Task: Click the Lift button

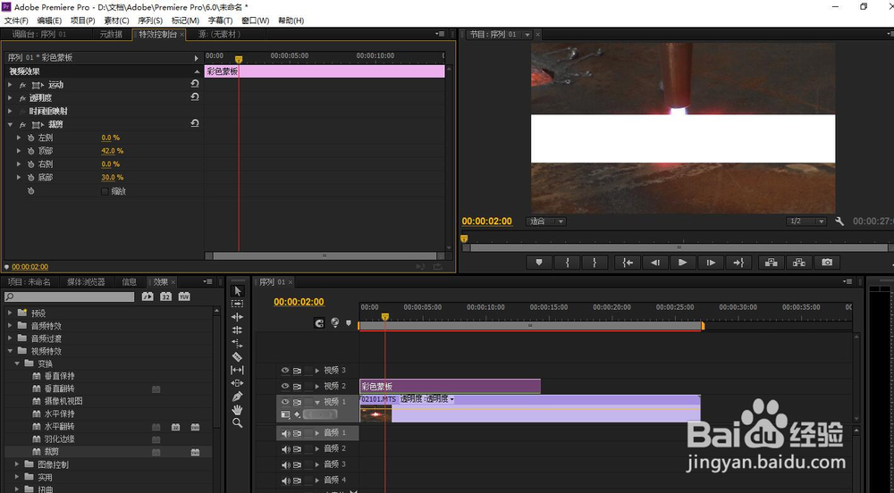Action: click(772, 263)
